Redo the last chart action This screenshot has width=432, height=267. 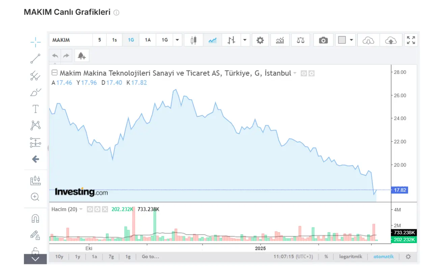(66, 56)
